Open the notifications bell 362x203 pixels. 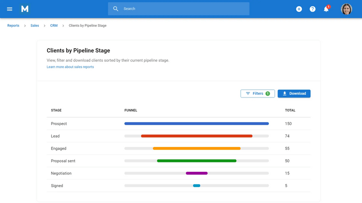pos(326,9)
